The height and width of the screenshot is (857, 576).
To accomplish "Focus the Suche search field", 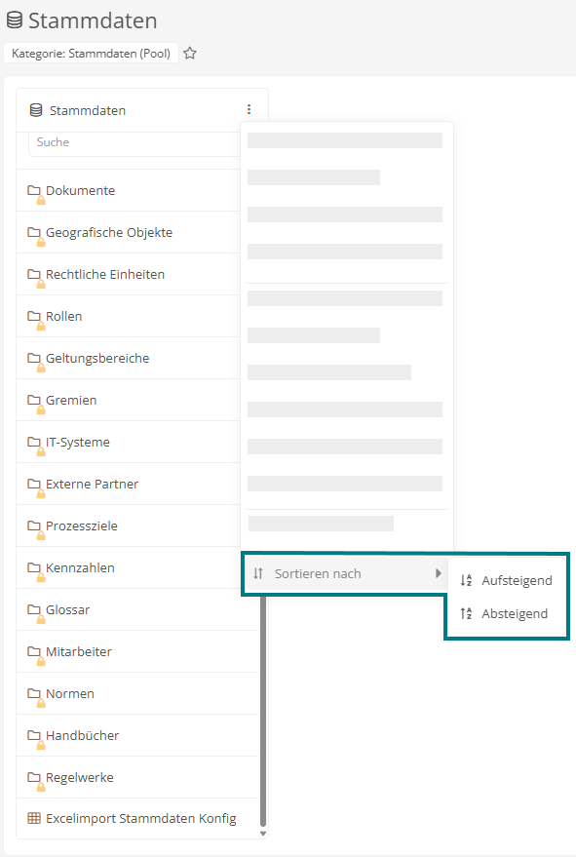I will [x=134, y=142].
